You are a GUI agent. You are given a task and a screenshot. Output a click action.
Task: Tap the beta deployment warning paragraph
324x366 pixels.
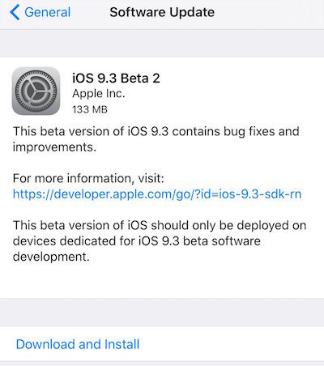click(160, 240)
